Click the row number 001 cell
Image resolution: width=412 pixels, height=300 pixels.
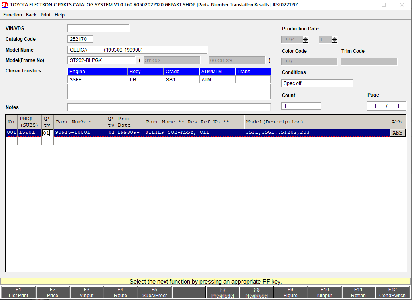click(12, 133)
